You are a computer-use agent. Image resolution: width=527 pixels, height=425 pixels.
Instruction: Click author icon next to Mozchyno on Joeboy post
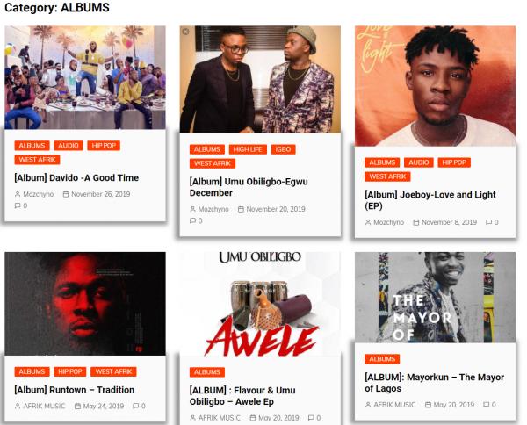click(x=368, y=222)
